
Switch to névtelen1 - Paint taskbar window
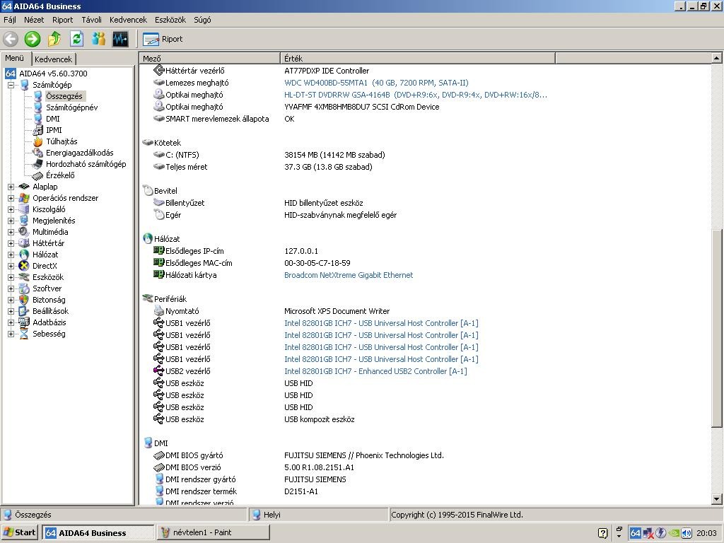point(214,532)
